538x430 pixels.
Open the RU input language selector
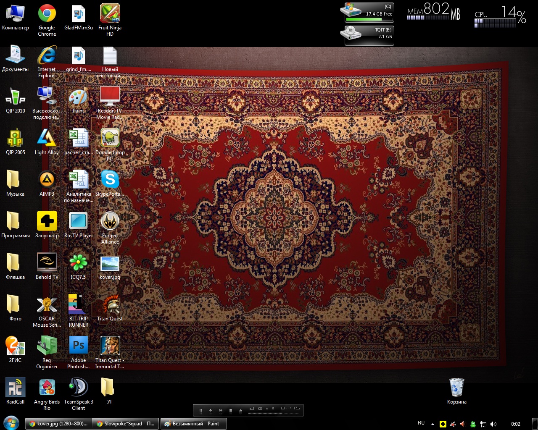coord(421,423)
